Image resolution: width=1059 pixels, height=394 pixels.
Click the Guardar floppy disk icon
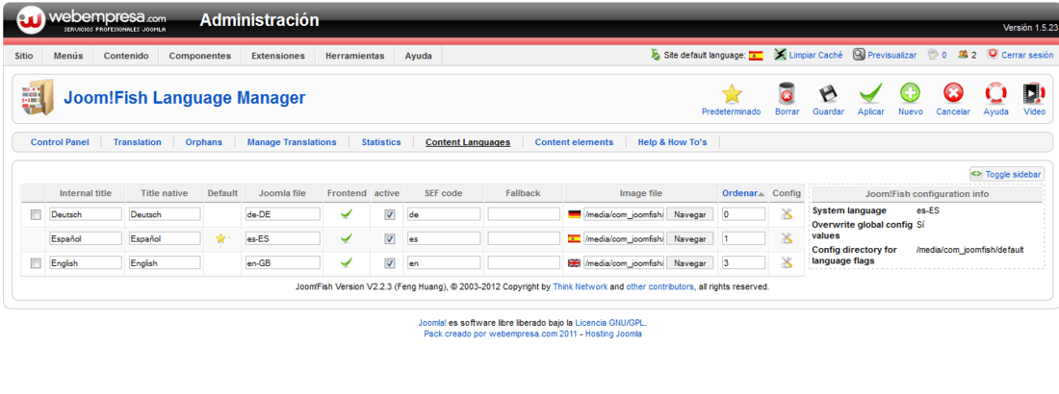point(828,94)
